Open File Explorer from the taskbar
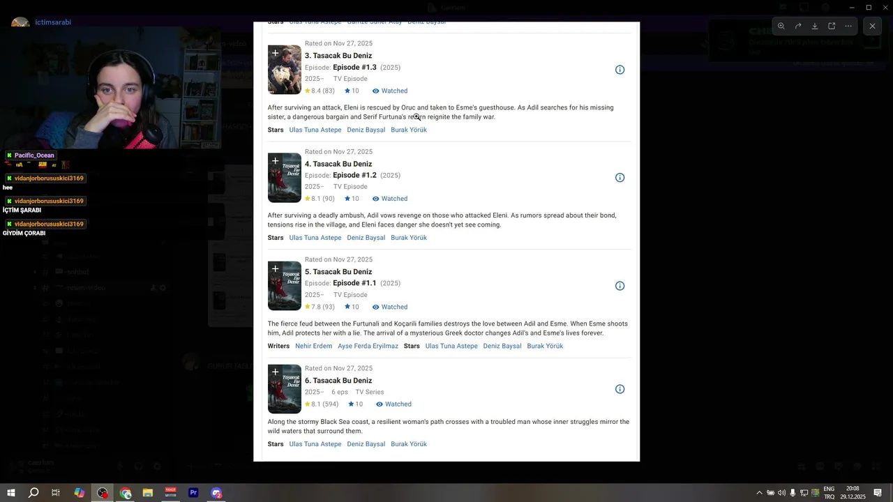The image size is (893, 502). 148,493
